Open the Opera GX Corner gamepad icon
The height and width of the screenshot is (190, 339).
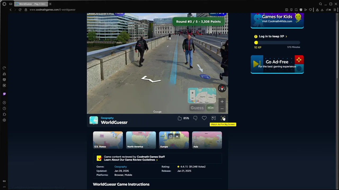coord(11,4)
